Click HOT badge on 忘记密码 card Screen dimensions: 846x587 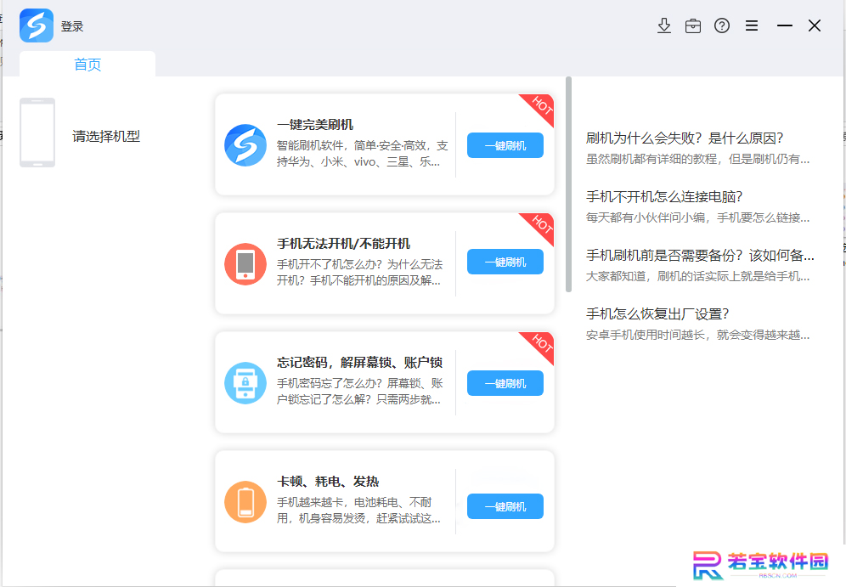pos(541,344)
